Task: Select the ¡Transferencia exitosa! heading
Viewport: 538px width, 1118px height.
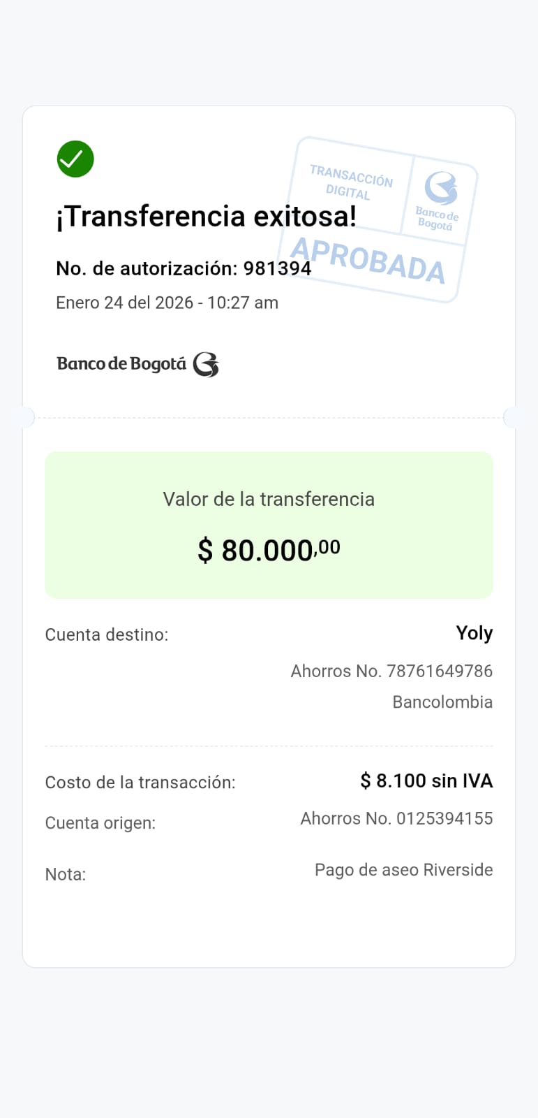Action: pos(207,217)
